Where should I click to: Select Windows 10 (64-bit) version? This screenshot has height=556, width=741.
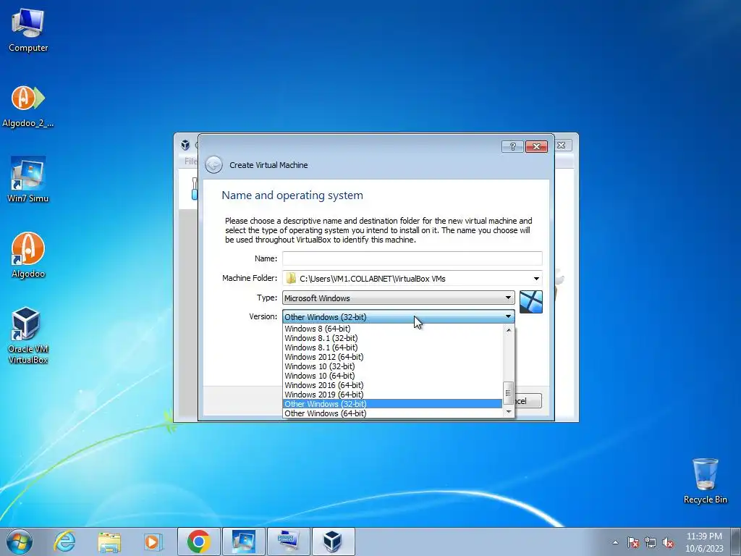coord(392,376)
